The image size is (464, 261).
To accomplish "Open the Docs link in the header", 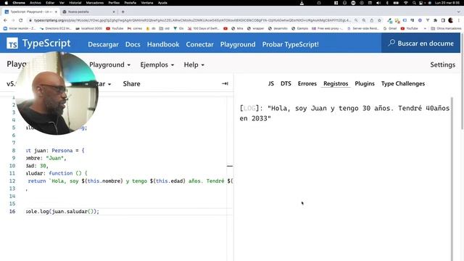I will [x=133, y=44].
